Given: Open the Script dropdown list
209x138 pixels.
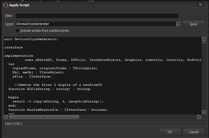Looking at the screenshot, I should [178, 24].
